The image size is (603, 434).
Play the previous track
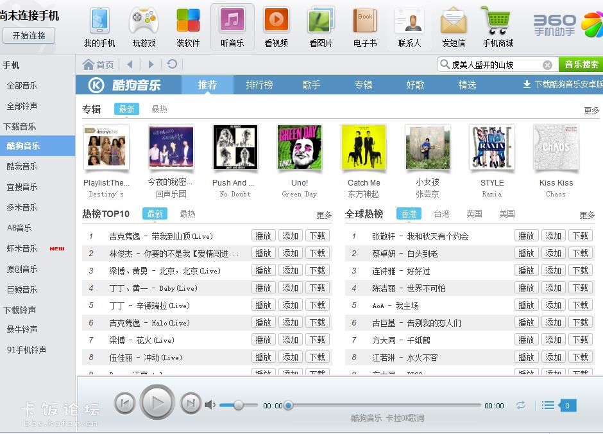click(x=124, y=403)
